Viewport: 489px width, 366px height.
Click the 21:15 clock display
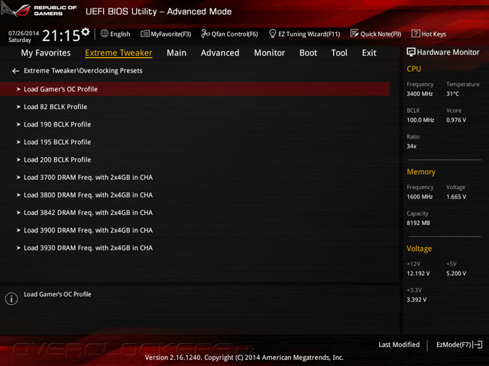click(x=61, y=36)
